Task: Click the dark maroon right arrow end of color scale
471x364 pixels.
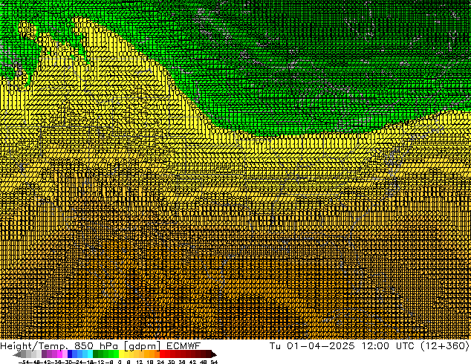Action: (213, 354)
